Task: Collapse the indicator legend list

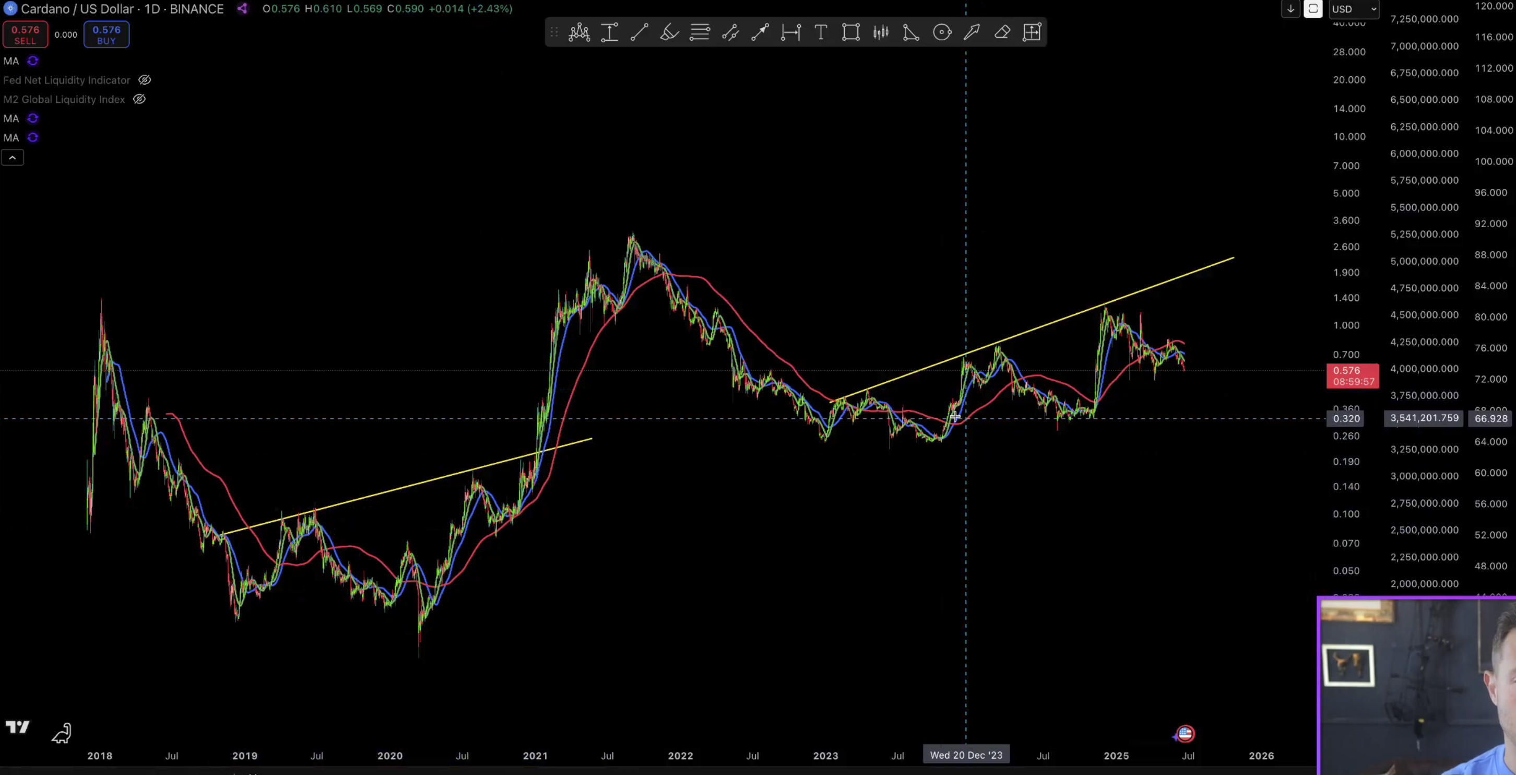Action: (13, 157)
